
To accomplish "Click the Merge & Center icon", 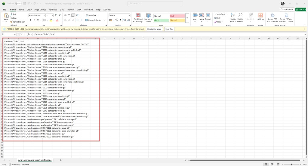I will coord(87,20).
